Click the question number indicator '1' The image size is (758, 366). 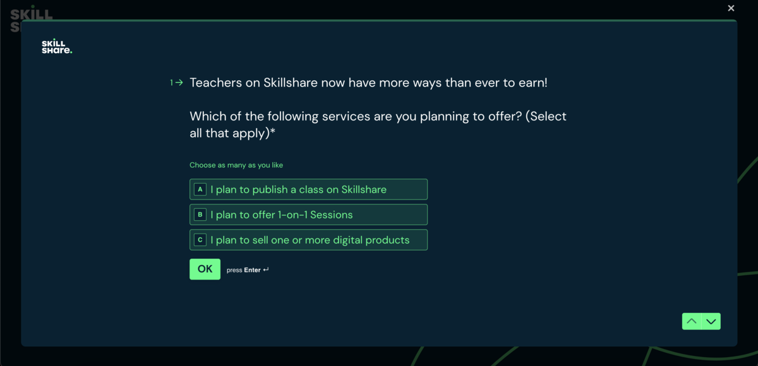(x=171, y=82)
